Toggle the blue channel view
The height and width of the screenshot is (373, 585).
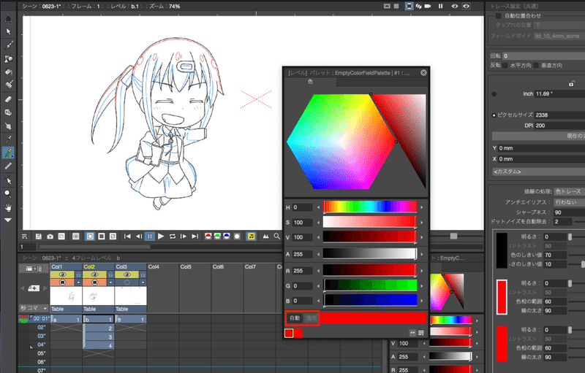click(x=227, y=237)
